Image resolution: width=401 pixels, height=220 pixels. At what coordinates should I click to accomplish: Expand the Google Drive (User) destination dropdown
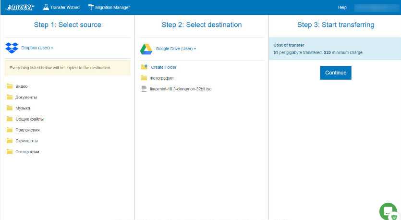(176, 49)
